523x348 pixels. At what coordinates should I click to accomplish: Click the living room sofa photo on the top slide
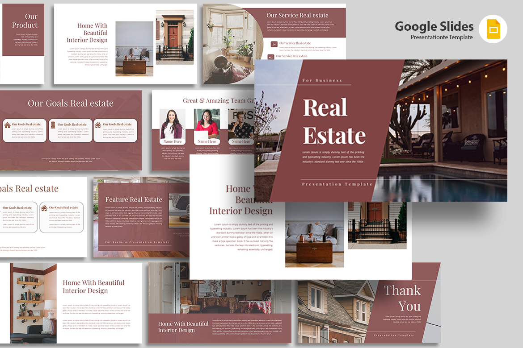(135, 49)
